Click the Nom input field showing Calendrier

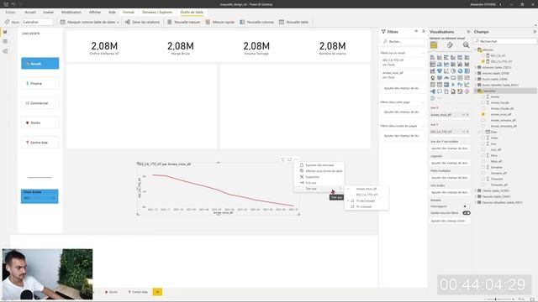click(38, 22)
